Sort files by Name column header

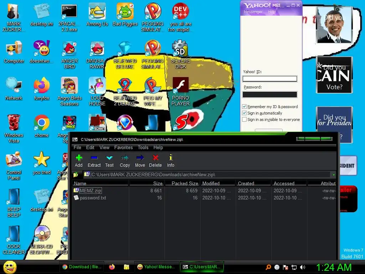tap(101, 183)
